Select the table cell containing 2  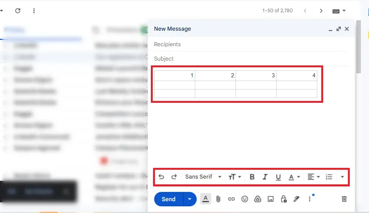pyautogui.click(x=215, y=75)
